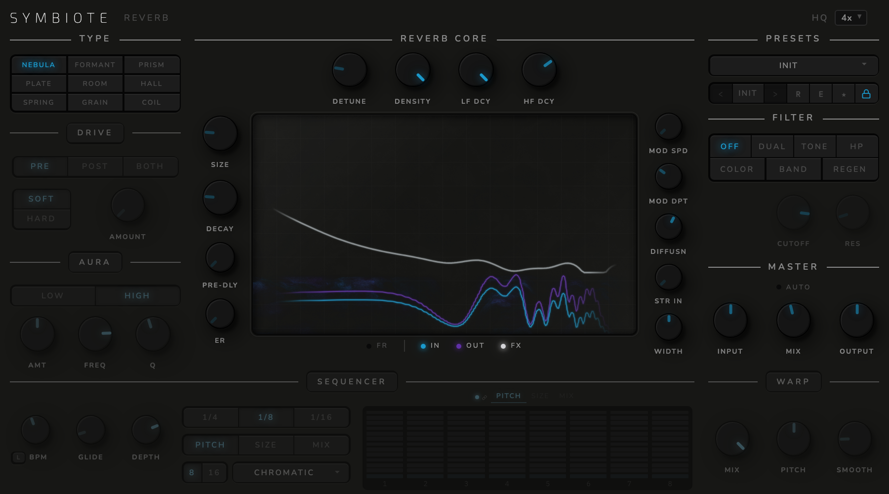The image size is (889, 494).
Task: Toggle the FR display indicator
Action: 377,346
